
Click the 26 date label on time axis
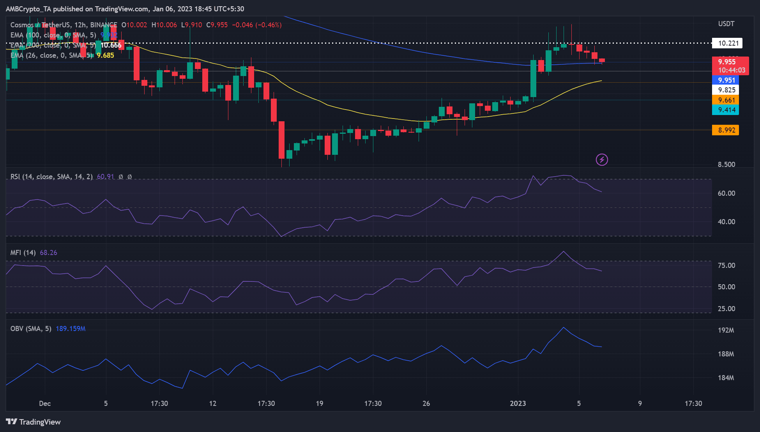point(426,404)
